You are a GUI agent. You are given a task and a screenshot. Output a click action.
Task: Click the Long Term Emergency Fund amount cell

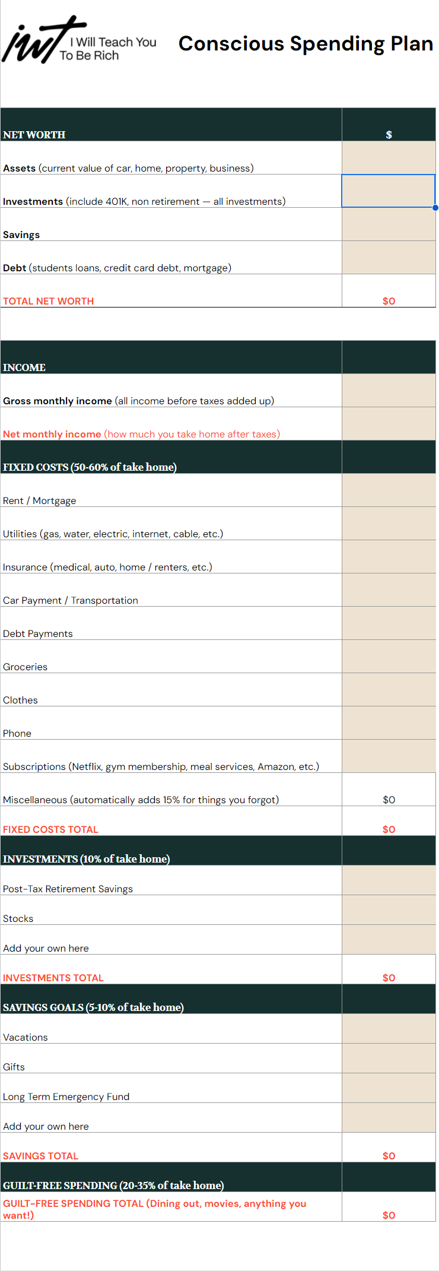(x=389, y=1088)
